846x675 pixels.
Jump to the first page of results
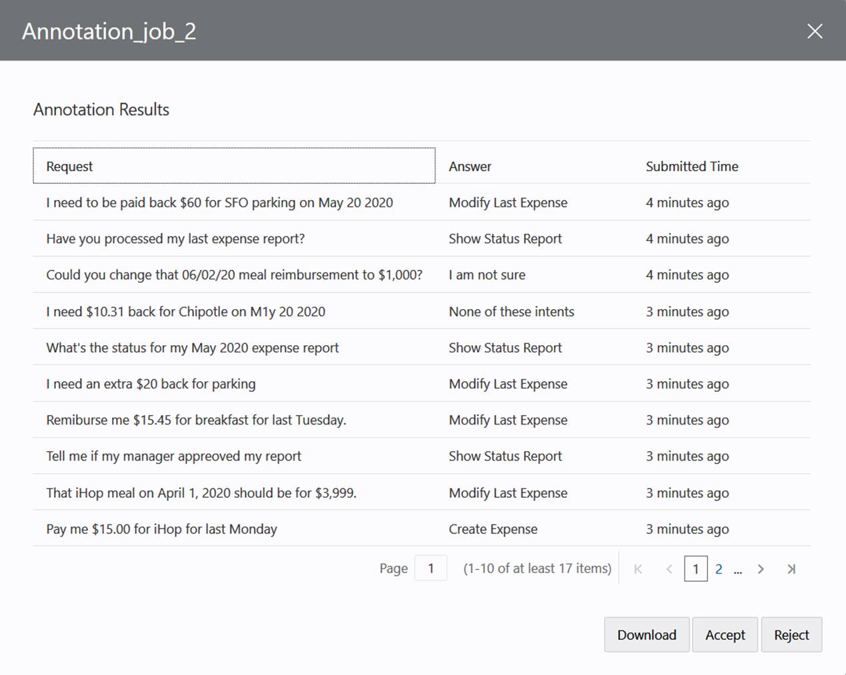coord(638,569)
